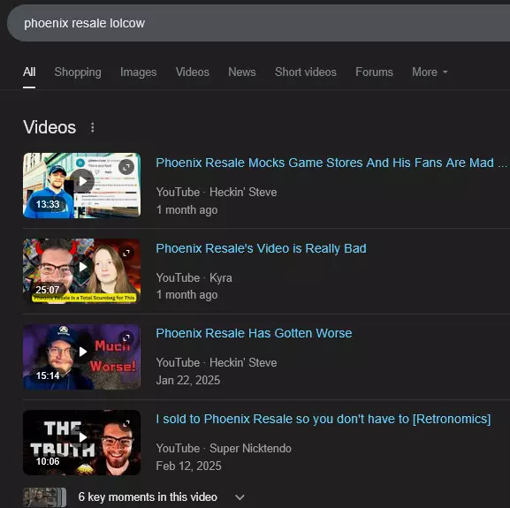Switch to the Shopping tab
Image resolution: width=510 pixels, height=508 pixels.
click(x=78, y=72)
